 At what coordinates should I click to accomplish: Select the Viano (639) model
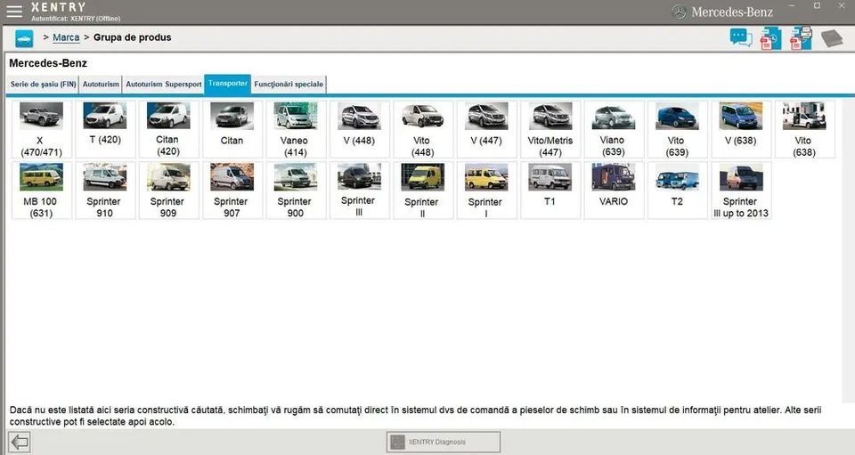click(614, 129)
